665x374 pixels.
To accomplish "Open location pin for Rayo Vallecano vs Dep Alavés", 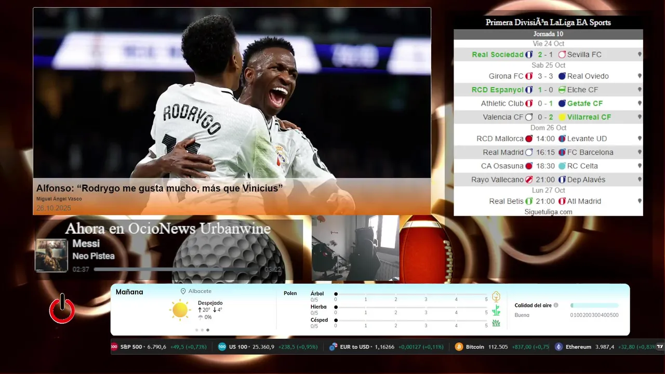I will click(x=640, y=180).
